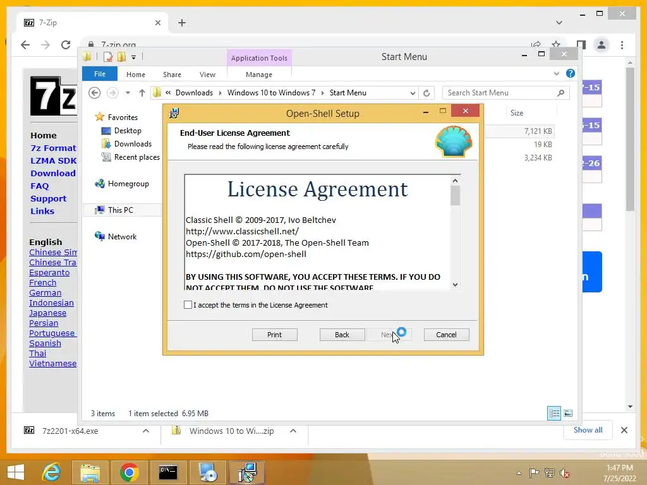The width and height of the screenshot is (647, 485).
Task: Open a new Chrome tab
Action: coord(182,23)
